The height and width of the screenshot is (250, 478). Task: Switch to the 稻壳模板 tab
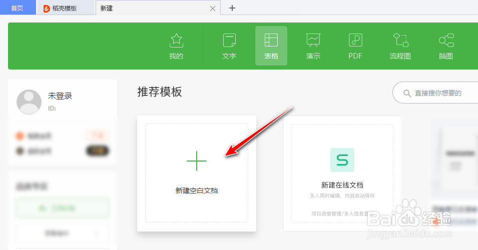tap(65, 8)
